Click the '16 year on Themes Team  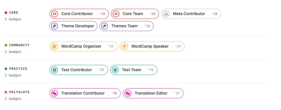click(x=147, y=26)
